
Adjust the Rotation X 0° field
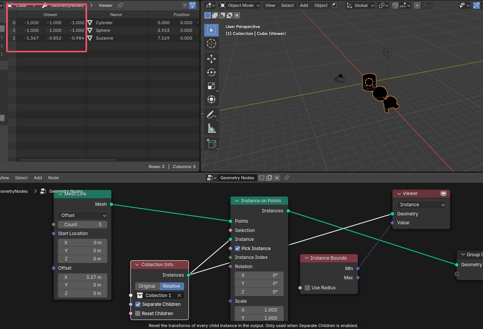point(259,276)
